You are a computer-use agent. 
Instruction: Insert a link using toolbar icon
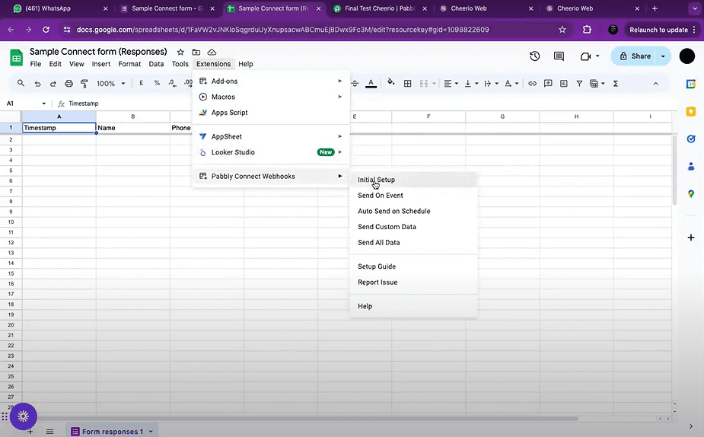pos(533,84)
